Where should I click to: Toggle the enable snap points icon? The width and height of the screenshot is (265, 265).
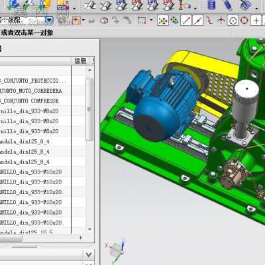[x=163, y=21]
